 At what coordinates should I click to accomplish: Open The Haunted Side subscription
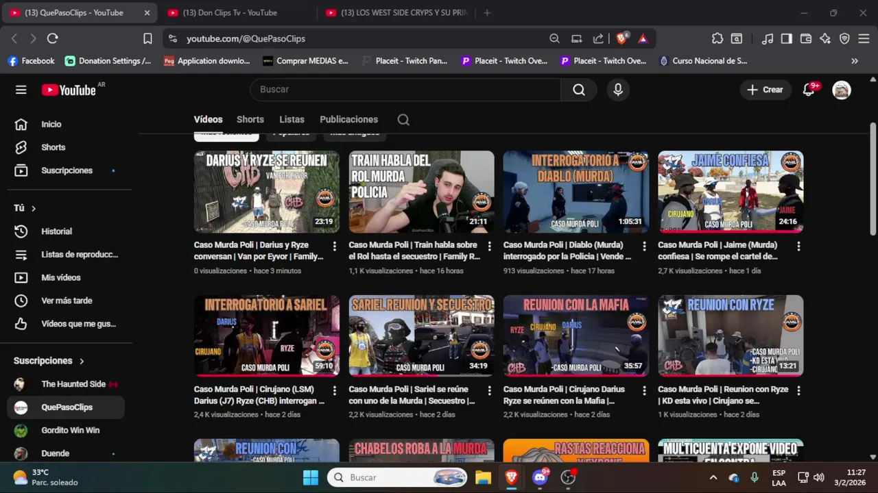point(66,384)
